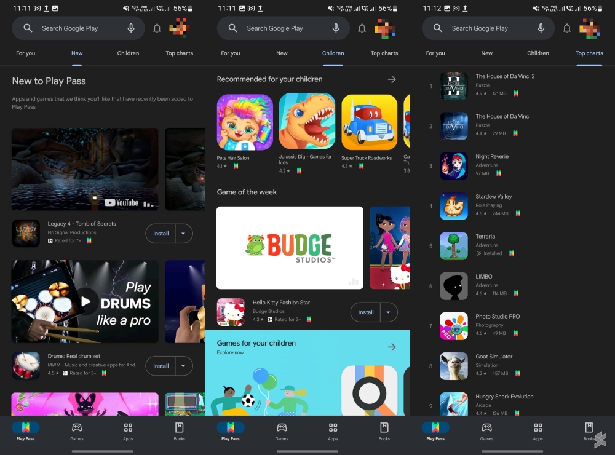Tap the Terraria tree icon
Viewport: 615px width, 455px height.
[454, 246]
